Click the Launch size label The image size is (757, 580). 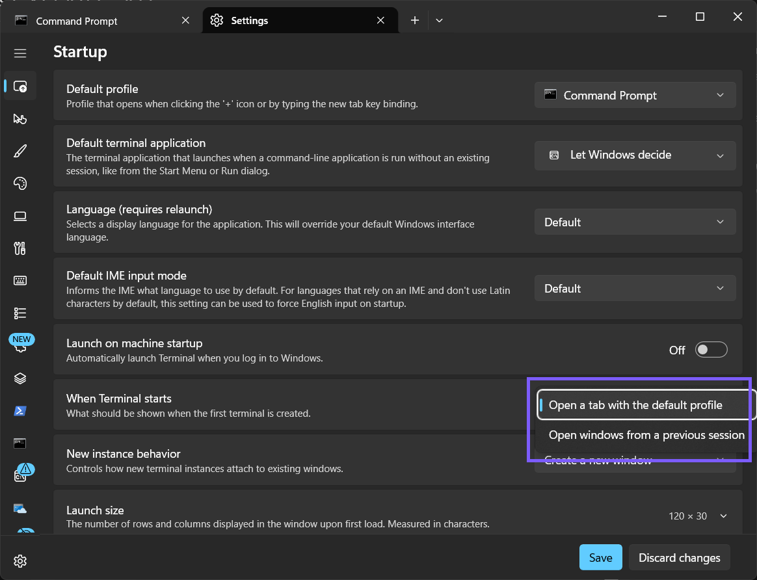pos(95,510)
